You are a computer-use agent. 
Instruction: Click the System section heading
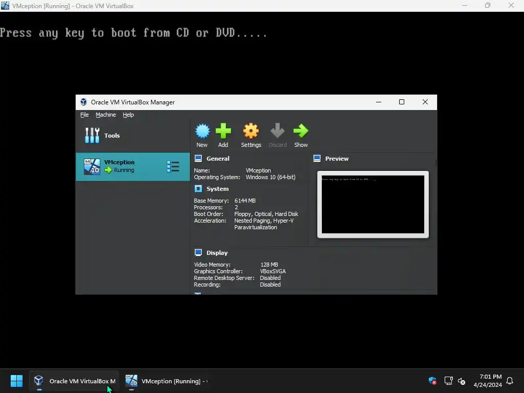pyautogui.click(x=217, y=189)
